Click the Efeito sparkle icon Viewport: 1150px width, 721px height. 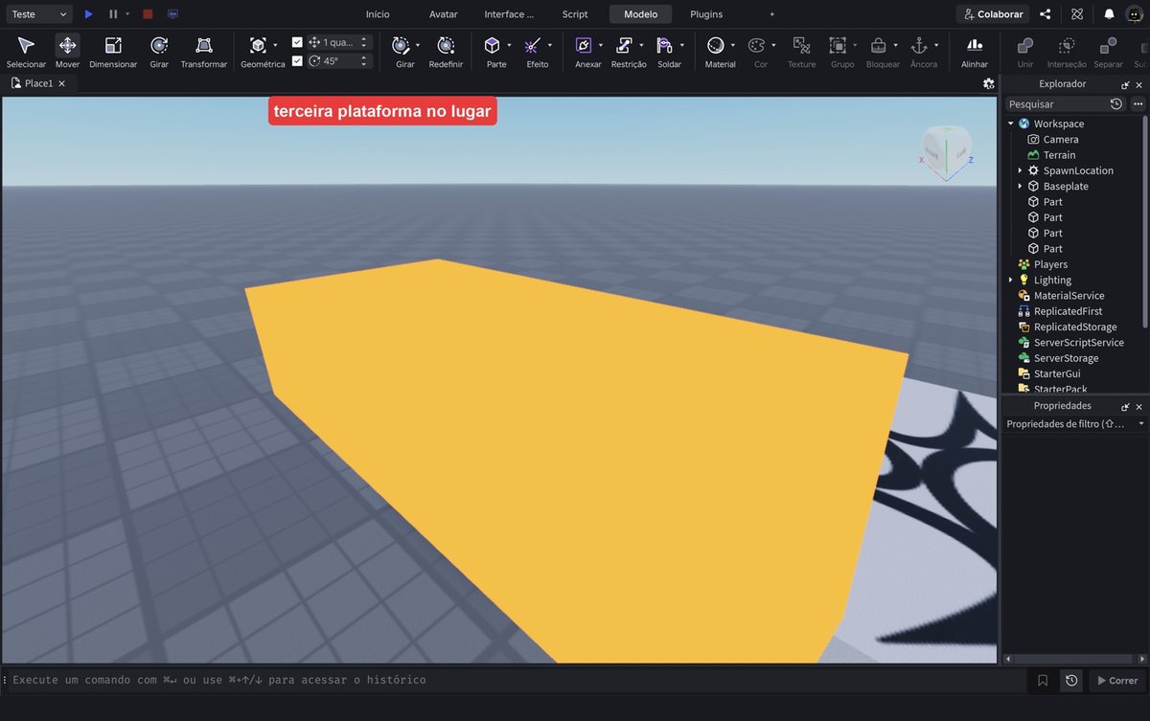533,45
